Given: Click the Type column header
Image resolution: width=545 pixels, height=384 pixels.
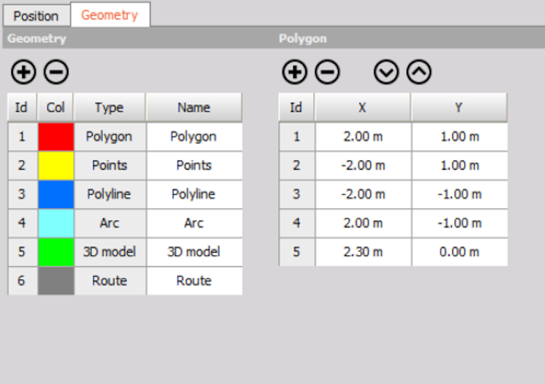Looking at the screenshot, I should click(x=110, y=107).
